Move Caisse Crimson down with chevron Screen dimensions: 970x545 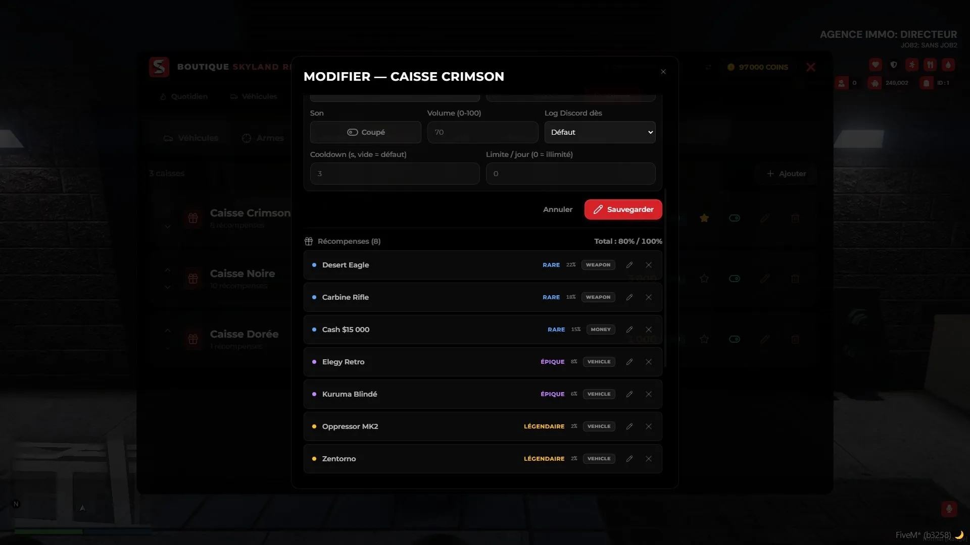click(168, 227)
